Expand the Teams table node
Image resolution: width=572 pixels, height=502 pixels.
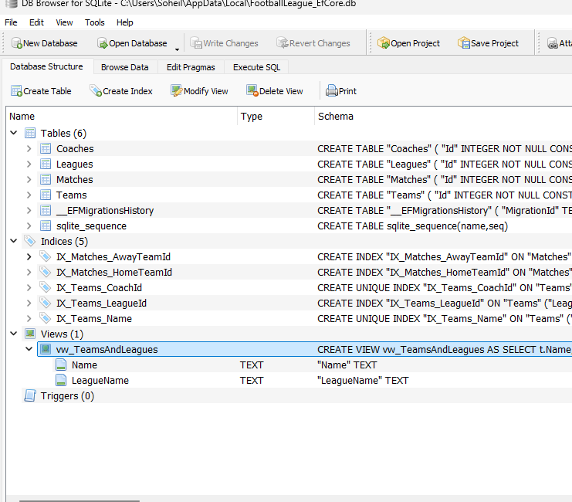pos(29,195)
